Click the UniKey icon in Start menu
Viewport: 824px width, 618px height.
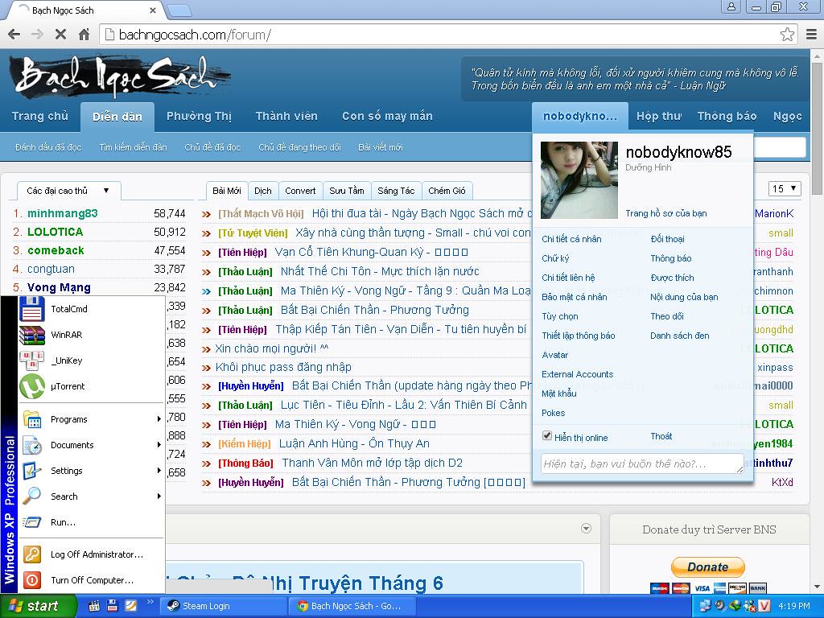[x=32, y=360]
